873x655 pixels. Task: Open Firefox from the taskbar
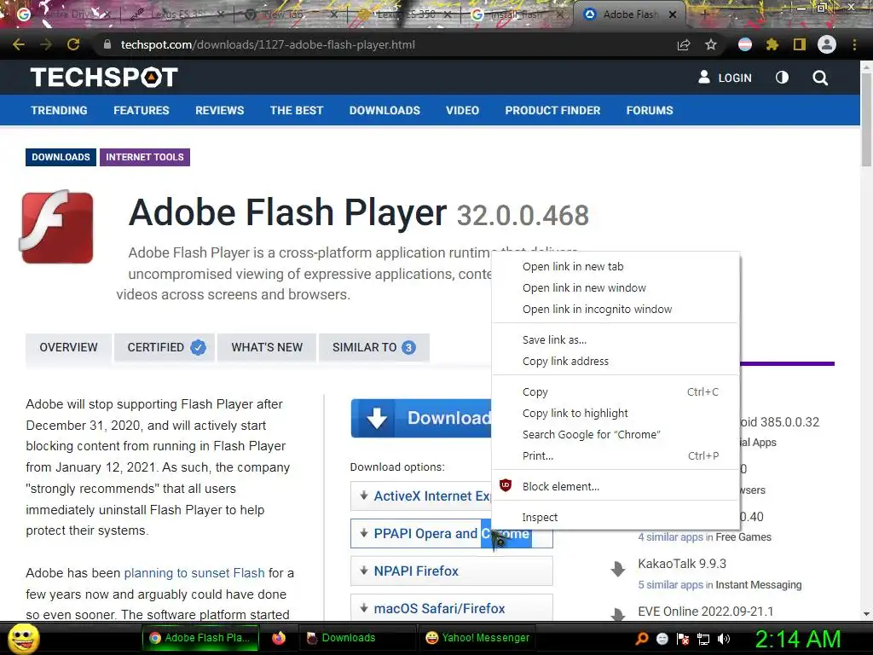279,638
